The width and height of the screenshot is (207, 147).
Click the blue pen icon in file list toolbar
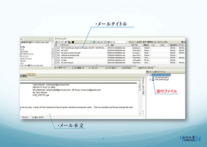pos(66,42)
